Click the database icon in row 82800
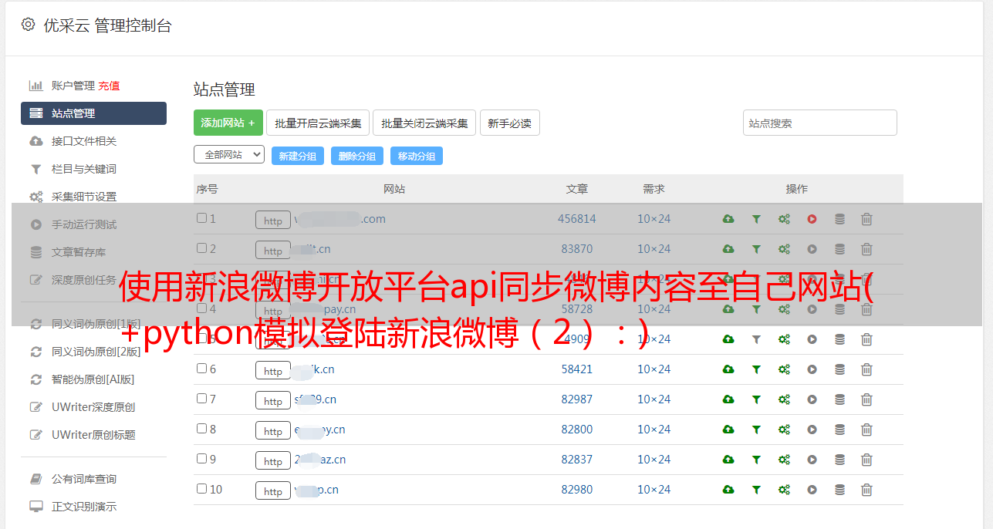Image resolution: width=993 pixels, height=529 pixels. click(x=839, y=430)
